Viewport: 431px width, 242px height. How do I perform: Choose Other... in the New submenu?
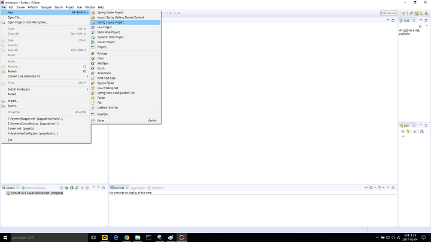coord(125,121)
